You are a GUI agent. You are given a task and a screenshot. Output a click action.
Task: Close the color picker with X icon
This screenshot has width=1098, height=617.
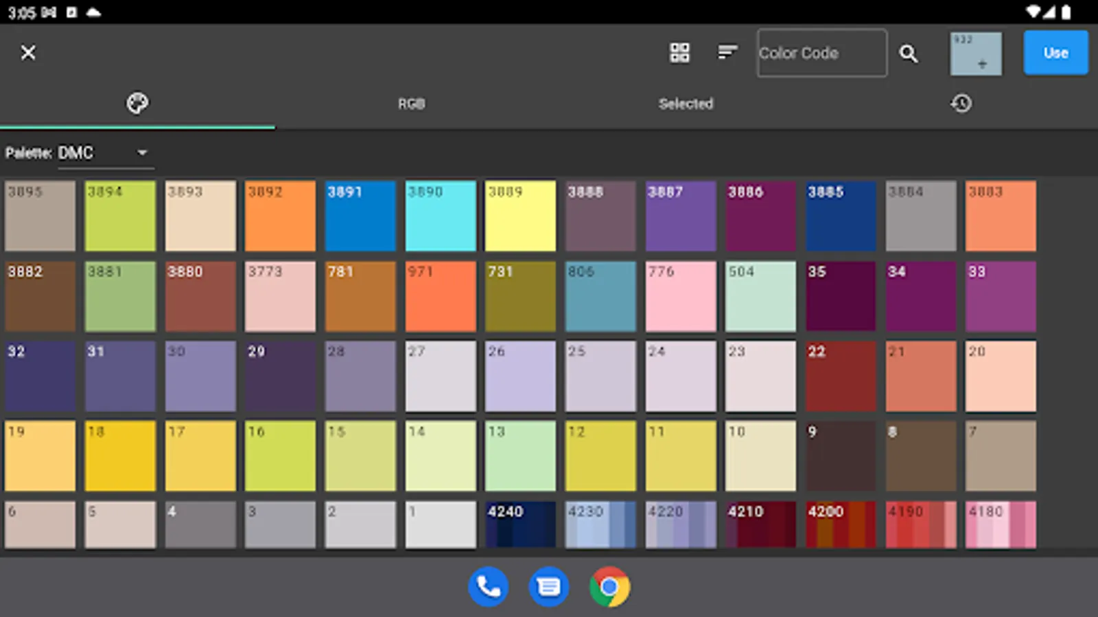point(28,53)
